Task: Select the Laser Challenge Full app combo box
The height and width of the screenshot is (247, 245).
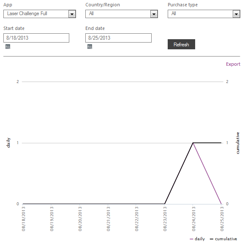Action: pos(40,14)
